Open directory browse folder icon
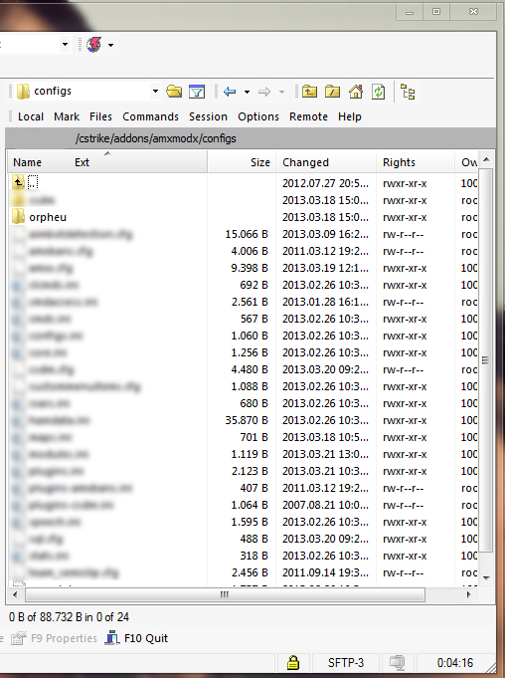The image size is (505, 678). pos(174,92)
